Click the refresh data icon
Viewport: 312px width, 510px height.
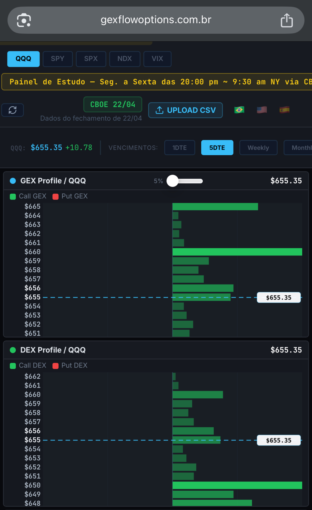pos(12,110)
